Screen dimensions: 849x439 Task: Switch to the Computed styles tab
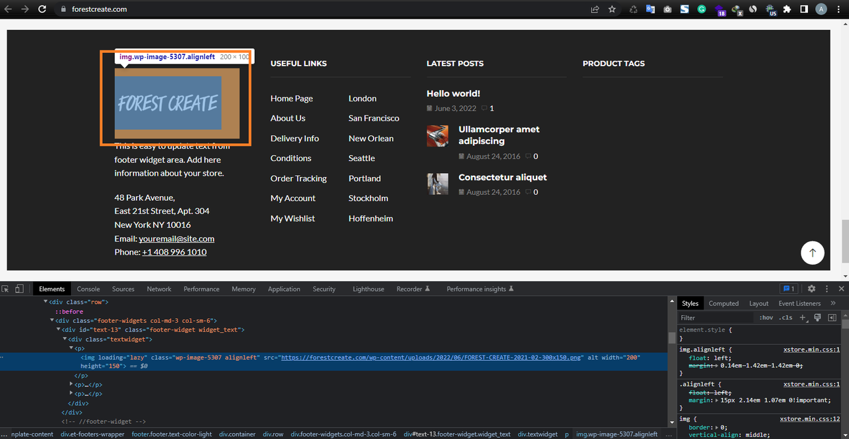point(724,303)
